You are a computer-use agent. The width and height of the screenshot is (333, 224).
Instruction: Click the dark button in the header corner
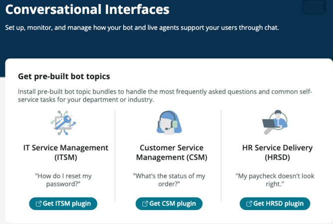[x=314, y=7]
